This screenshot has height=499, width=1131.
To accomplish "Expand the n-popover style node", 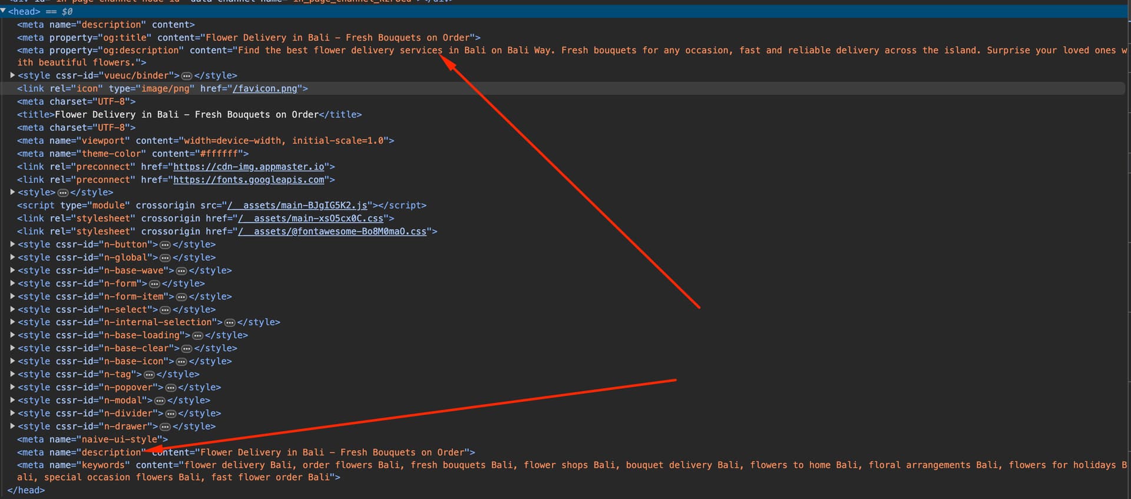I will 12,386.
